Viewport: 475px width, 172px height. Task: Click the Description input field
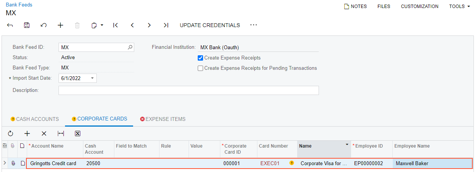click(x=189, y=90)
